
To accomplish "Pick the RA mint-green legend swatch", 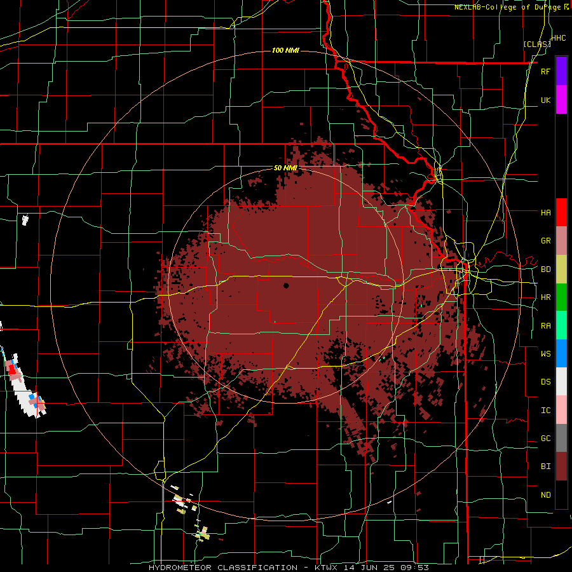I will [561, 325].
